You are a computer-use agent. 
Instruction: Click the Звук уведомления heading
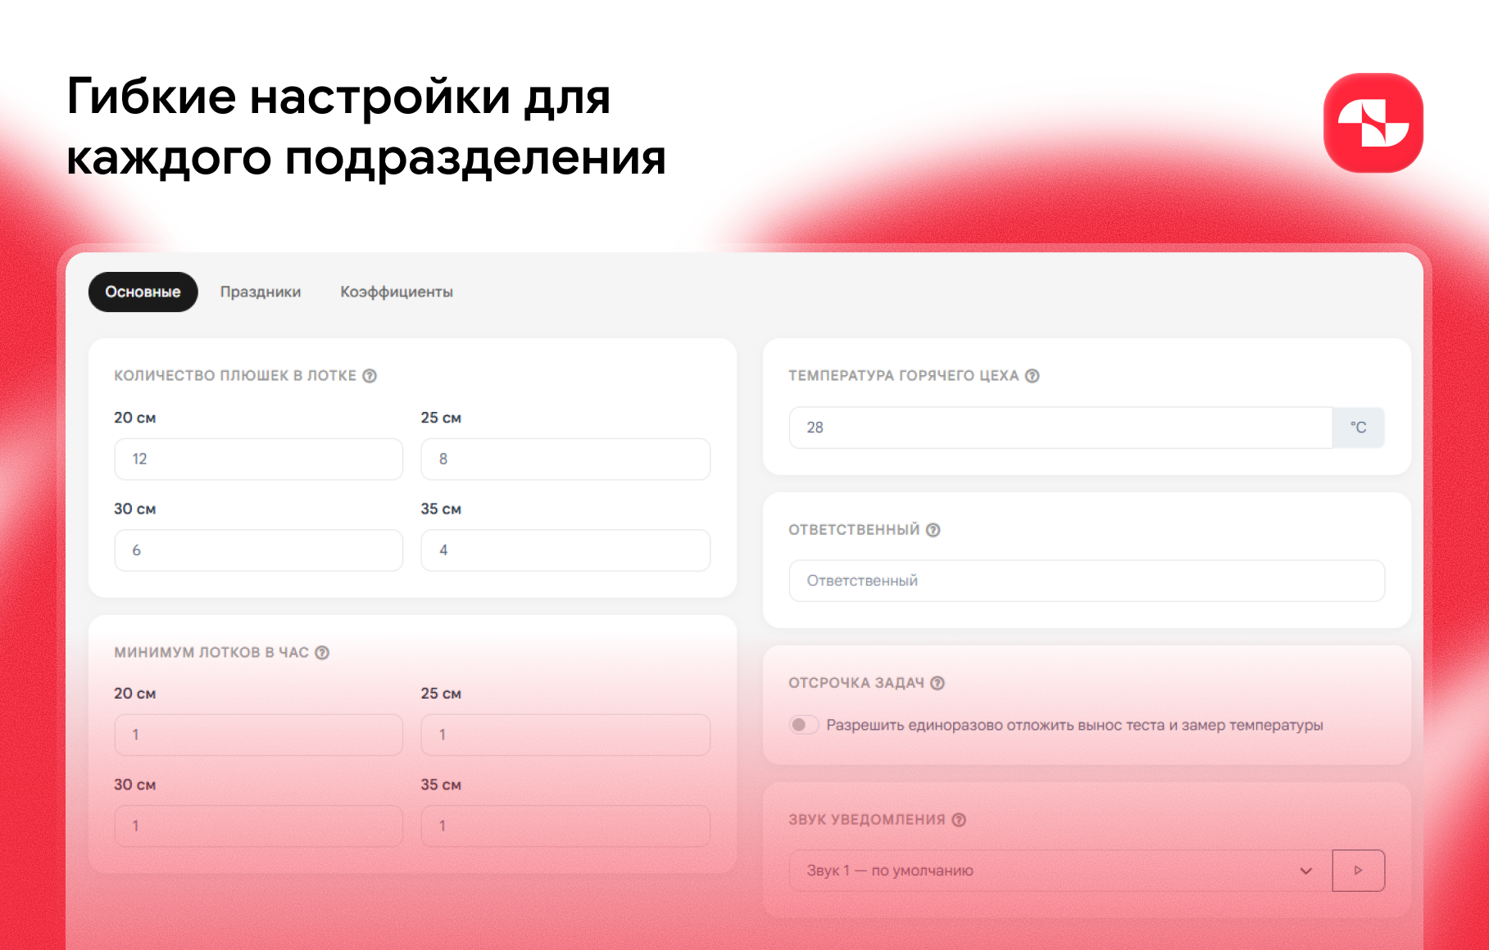point(867,820)
